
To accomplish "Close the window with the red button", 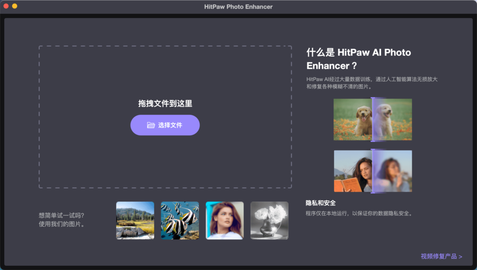I will tap(6, 6).
